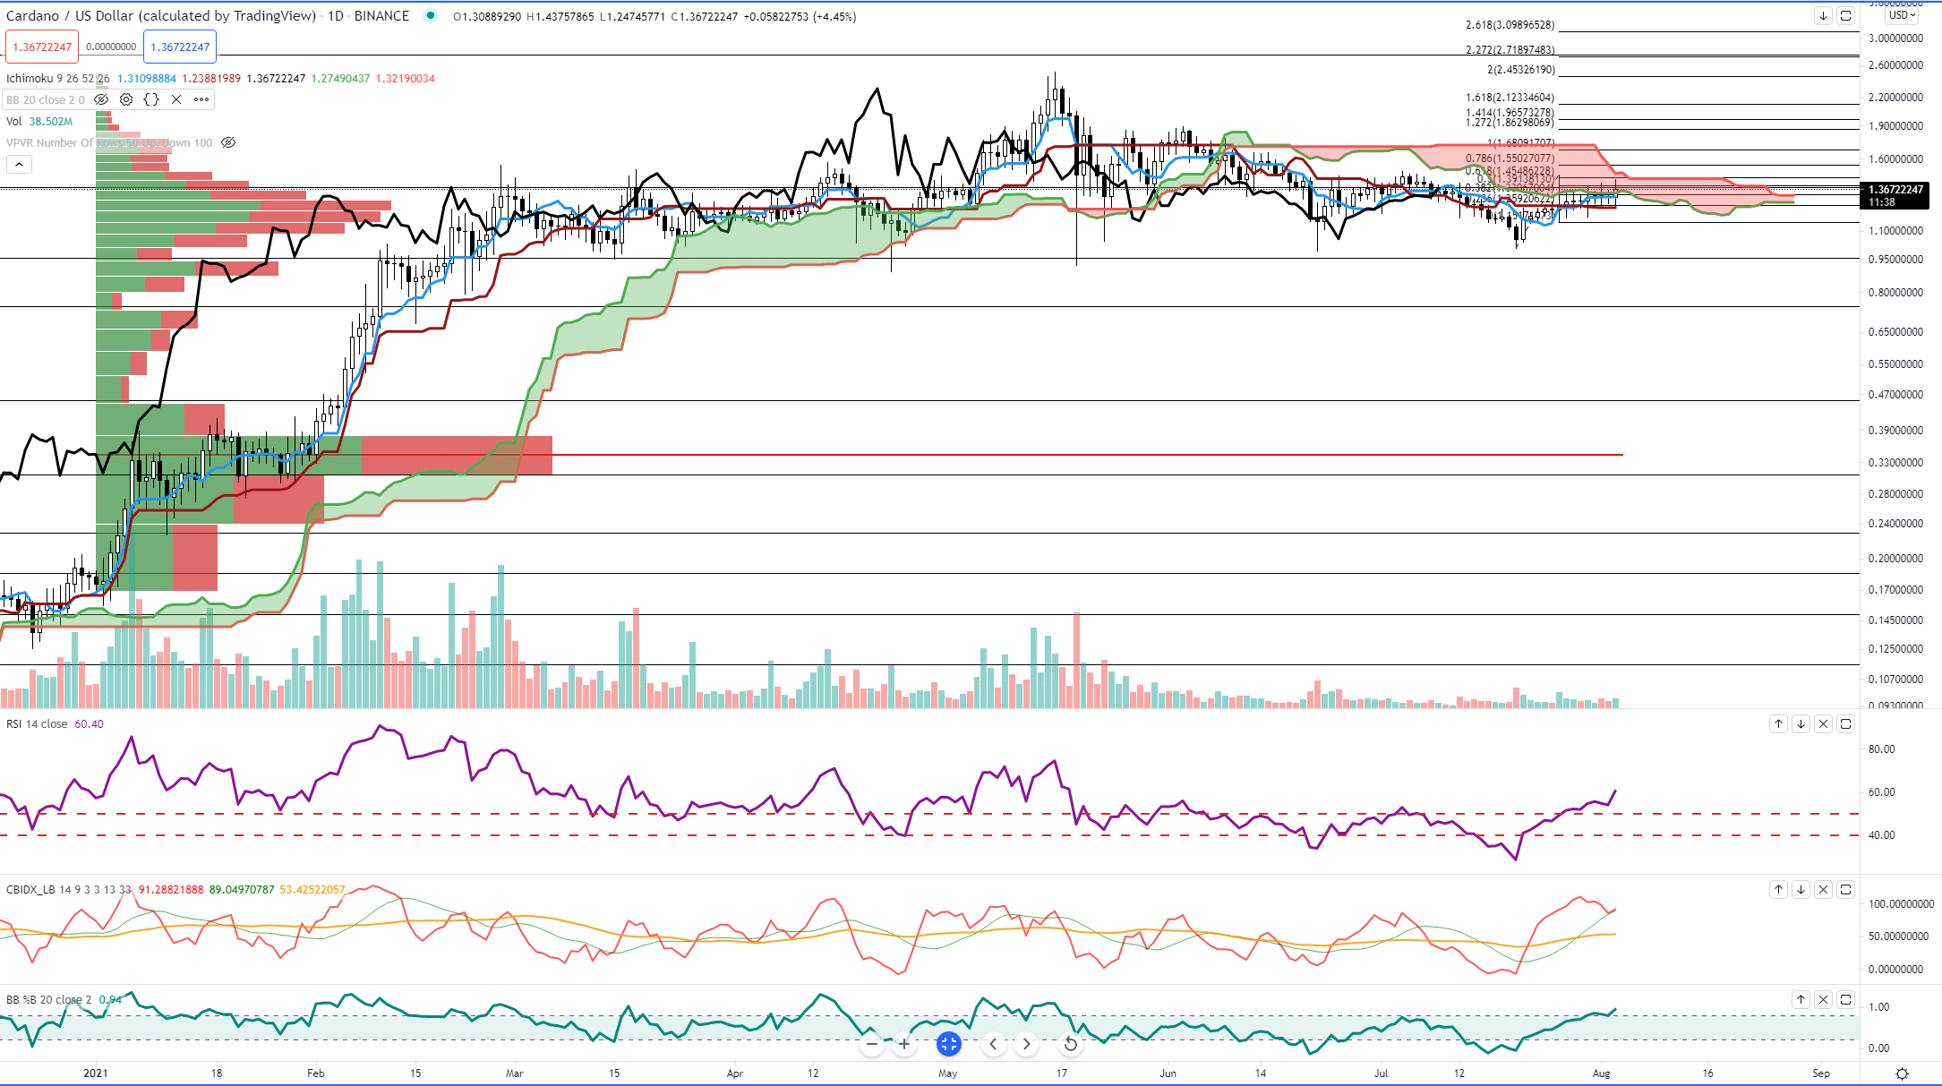
Task: Remove the BB 20 close indicator
Action: click(x=176, y=99)
